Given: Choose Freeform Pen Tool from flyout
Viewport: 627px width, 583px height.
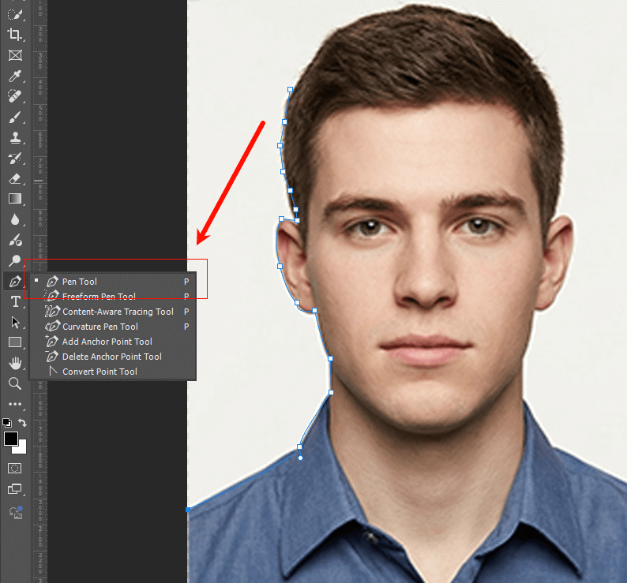Looking at the screenshot, I should pyautogui.click(x=113, y=297).
